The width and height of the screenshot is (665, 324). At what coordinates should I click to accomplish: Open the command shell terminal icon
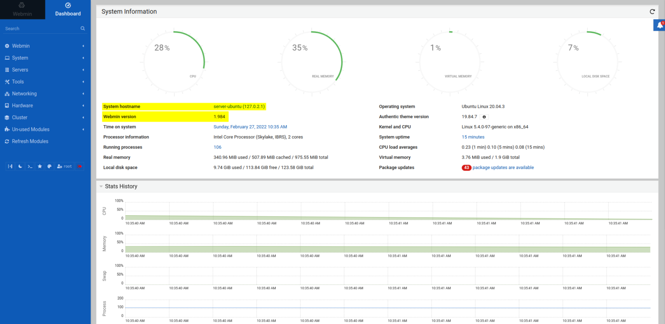(30, 166)
